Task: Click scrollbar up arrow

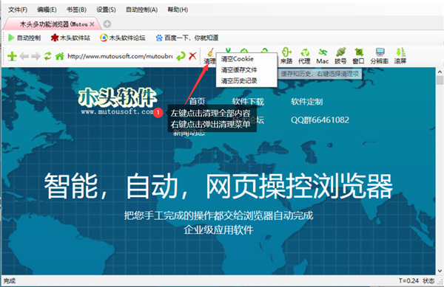Action: click(440, 72)
